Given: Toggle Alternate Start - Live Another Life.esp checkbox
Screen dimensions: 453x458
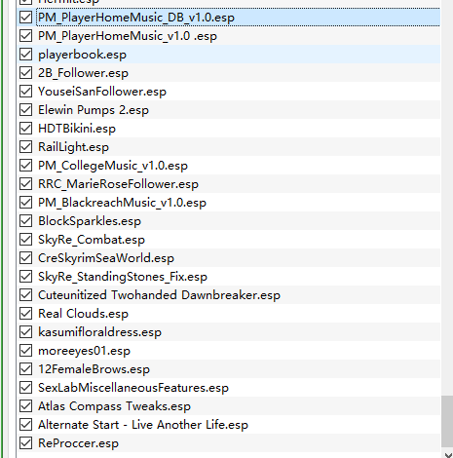Looking at the screenshot, I should [x=25, y=425].
